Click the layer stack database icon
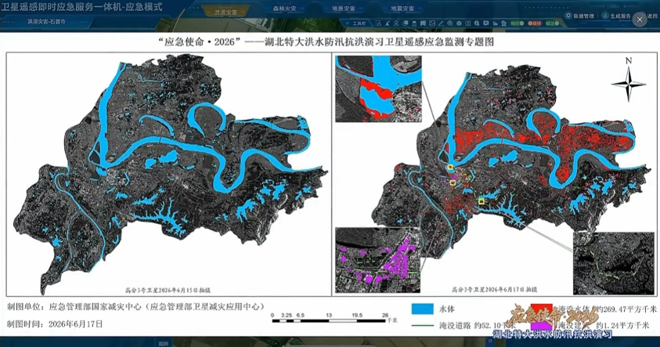 point(414,23)
